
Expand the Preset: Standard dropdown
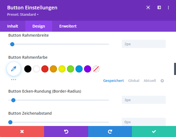pyautogui.click(x=23, y=14)
